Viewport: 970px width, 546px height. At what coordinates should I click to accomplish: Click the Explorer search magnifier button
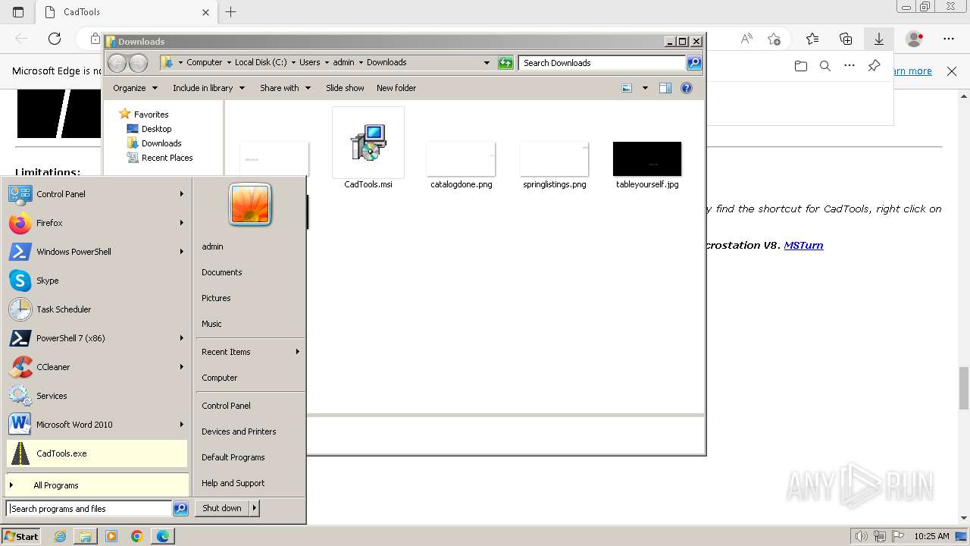click(x=694, y=63)
